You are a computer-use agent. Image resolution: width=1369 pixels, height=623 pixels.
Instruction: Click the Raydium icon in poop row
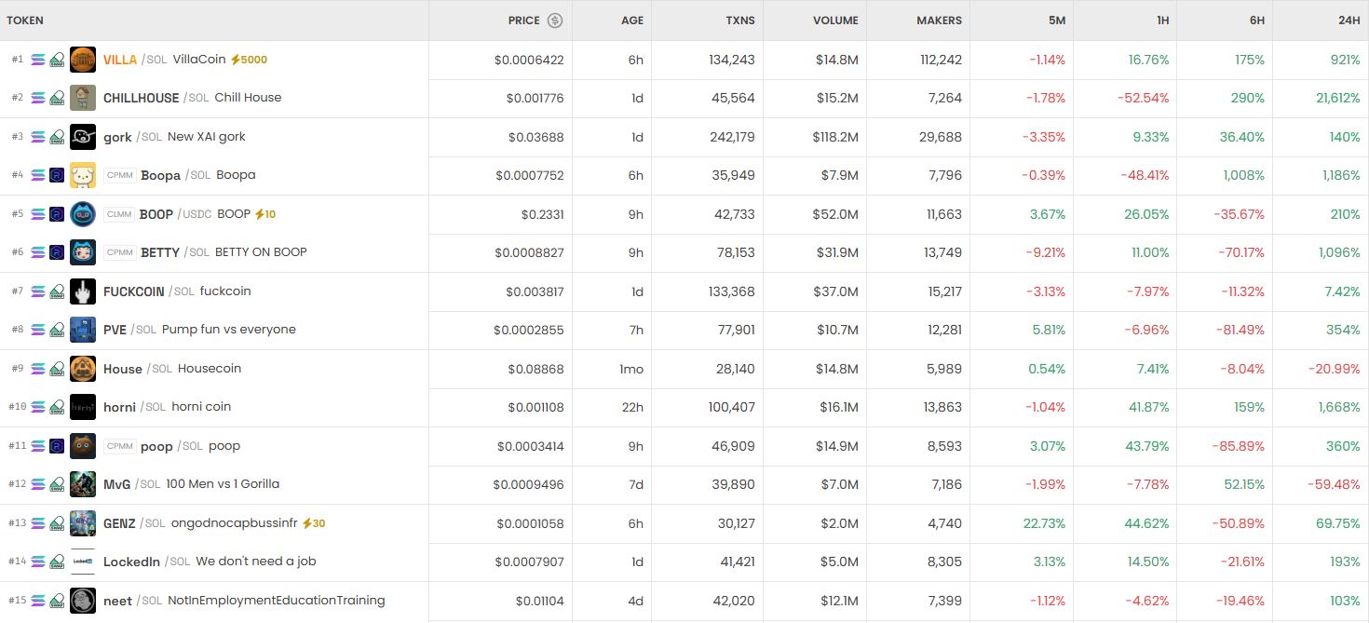pyautogui.click(x=57, y=446)
